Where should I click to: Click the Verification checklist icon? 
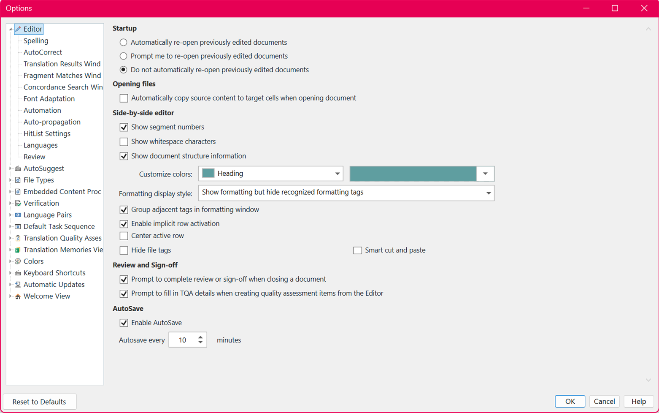click(x=18, y=203)
